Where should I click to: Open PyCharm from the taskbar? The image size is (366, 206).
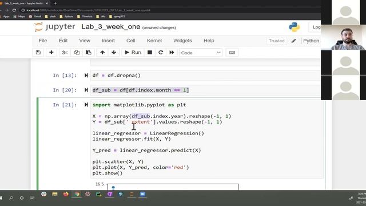click(99, 194)
